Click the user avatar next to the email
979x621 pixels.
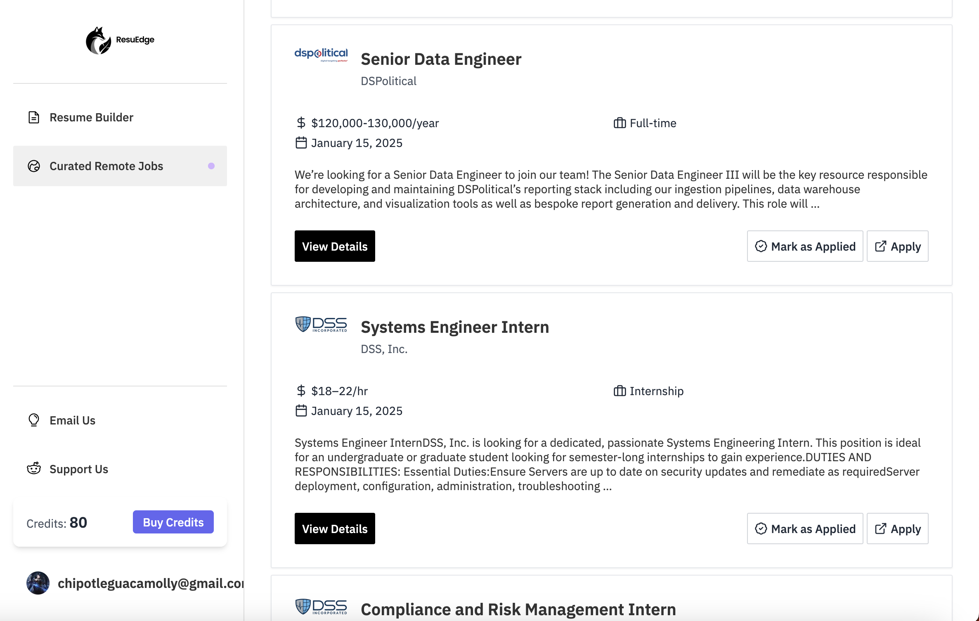[x=38, y=583]
